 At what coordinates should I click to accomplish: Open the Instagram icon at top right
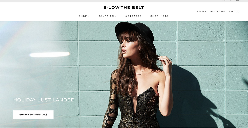pyautogui.click(x=237, y=0)
